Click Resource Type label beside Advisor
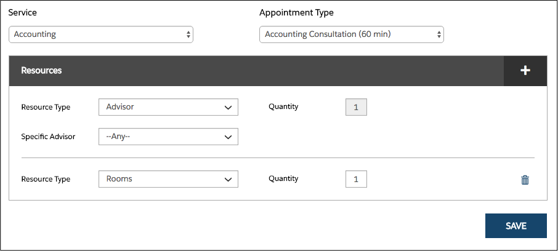Image resolution: width=558 pixels, height=251 pixels. (x=46, y=107)
